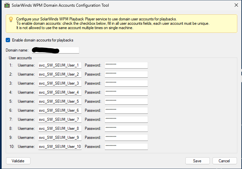Click the password field for account 8
The height and width of the screenshot is (169, 242).
tap(126, 129)
